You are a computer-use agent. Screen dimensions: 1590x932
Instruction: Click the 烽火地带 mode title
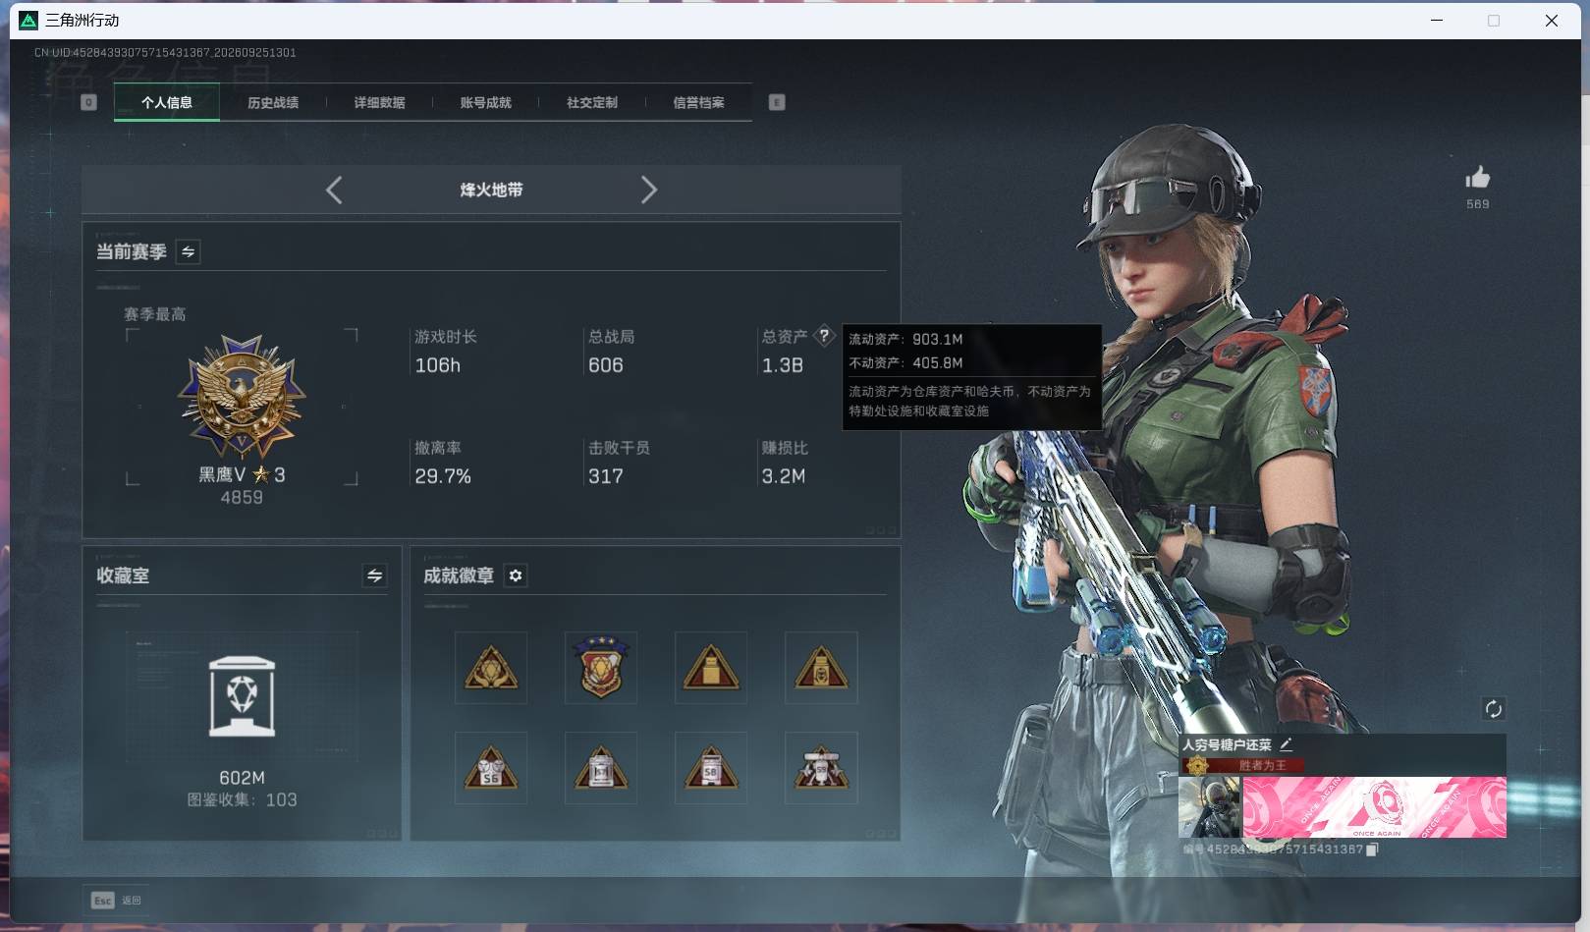491,190
